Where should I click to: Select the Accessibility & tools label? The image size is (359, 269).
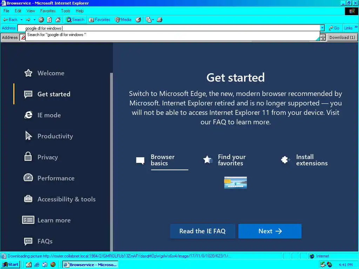66,199
